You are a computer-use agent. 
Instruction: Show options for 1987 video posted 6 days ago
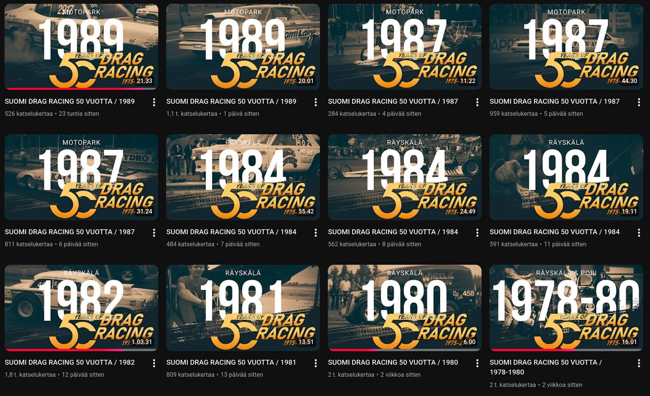pos(154,233)
